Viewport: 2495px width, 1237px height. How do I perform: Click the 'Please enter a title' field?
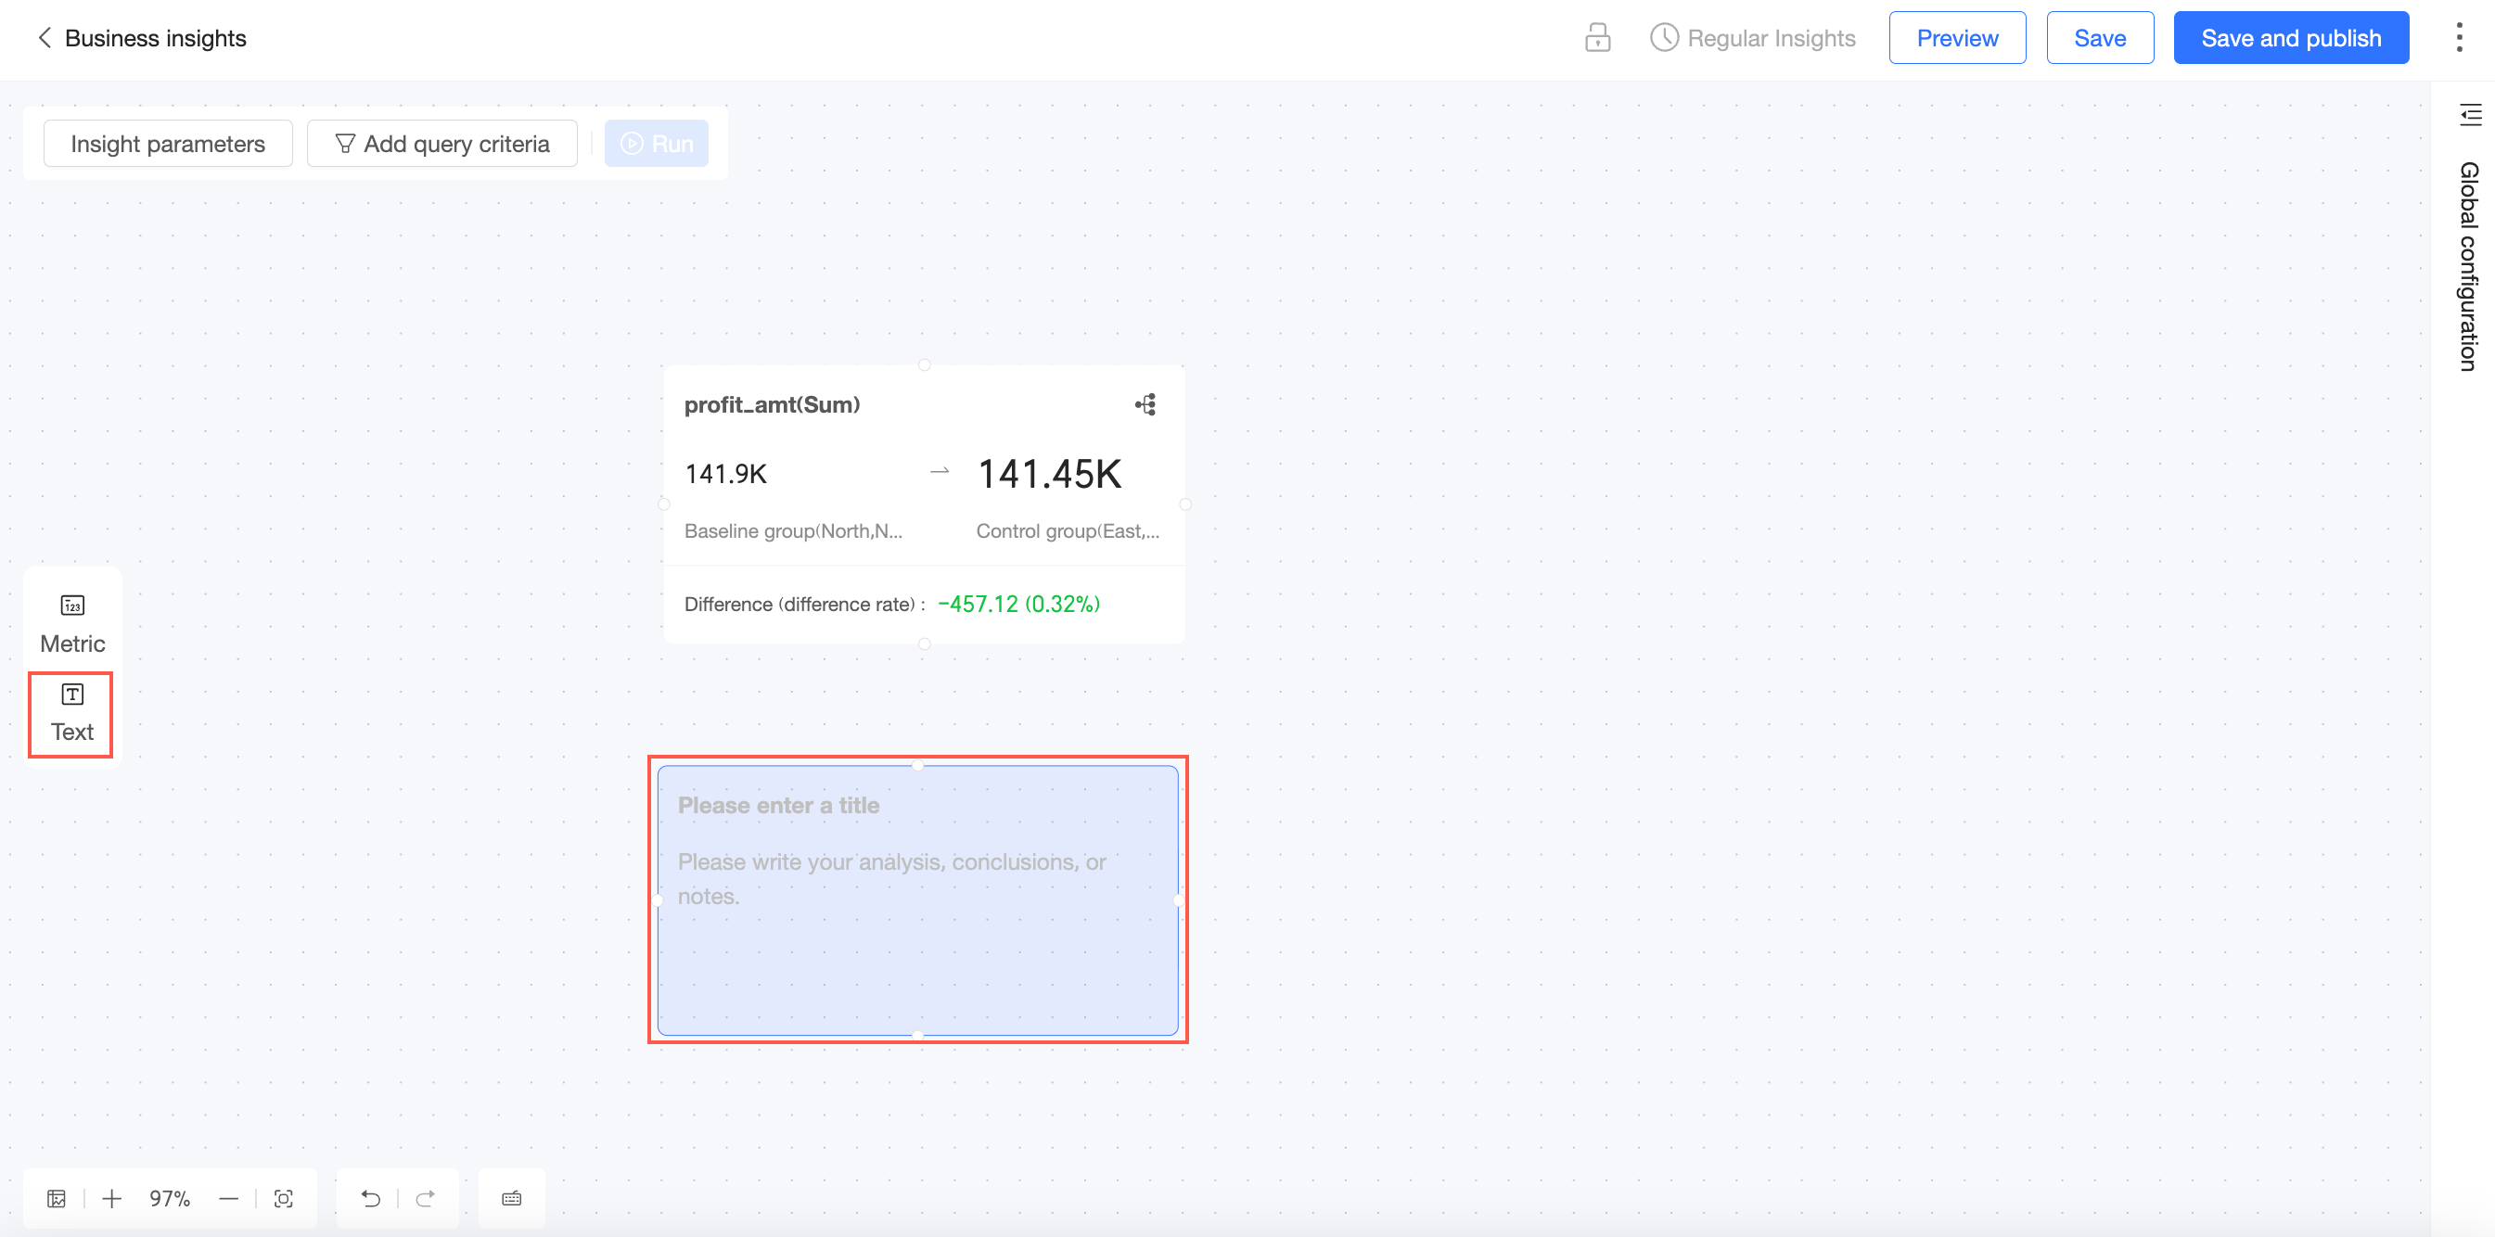[x=779, y=805]
